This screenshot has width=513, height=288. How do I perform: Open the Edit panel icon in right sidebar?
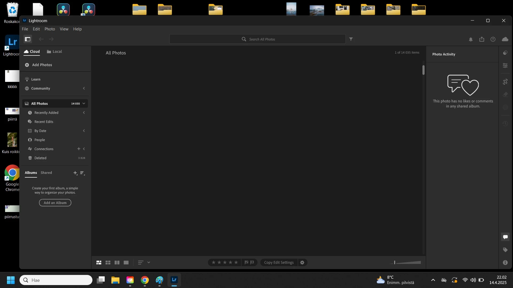point(505,53)
